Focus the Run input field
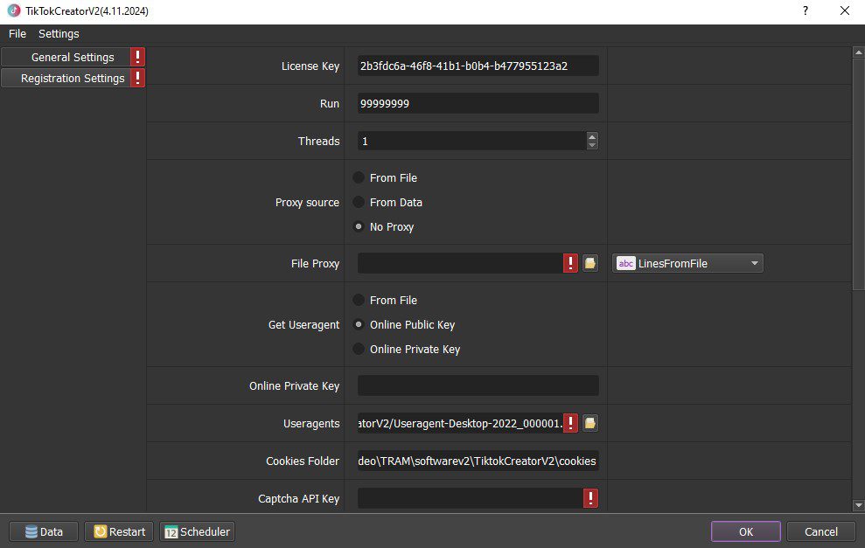This screenshot has height=548, width=865. point(478,103)
